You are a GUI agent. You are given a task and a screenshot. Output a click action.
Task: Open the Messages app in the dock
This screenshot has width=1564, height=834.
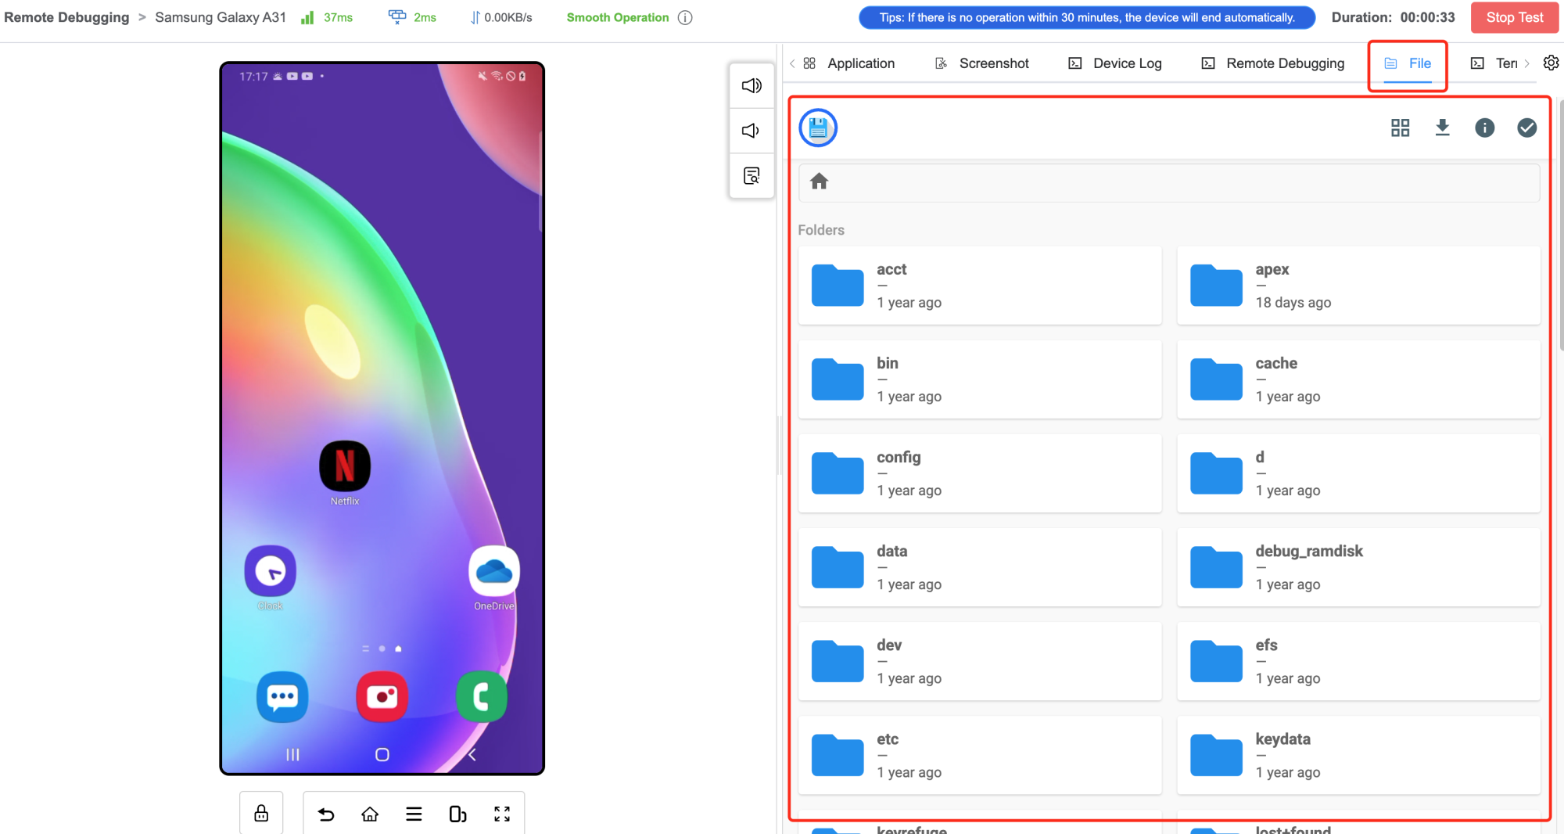pos(282,696)
